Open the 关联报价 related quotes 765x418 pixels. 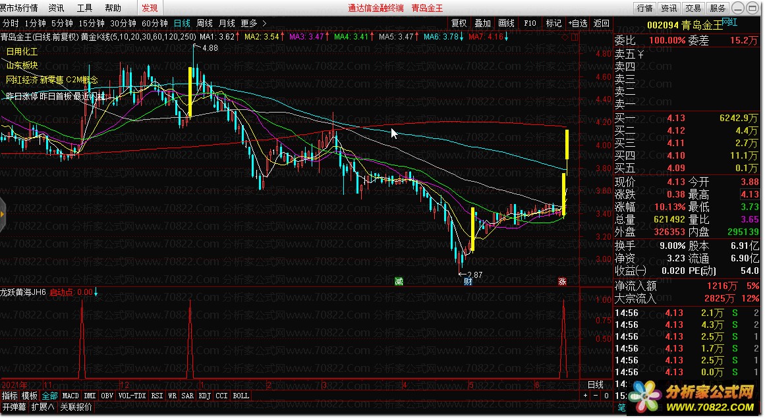pos(76,407)
